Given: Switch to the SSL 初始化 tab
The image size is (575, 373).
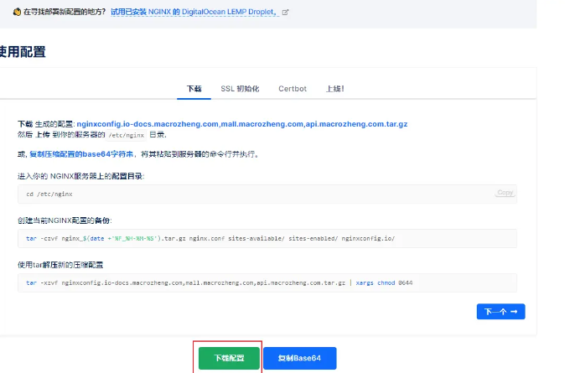Looking at the screenshot, I should [240, 89].
